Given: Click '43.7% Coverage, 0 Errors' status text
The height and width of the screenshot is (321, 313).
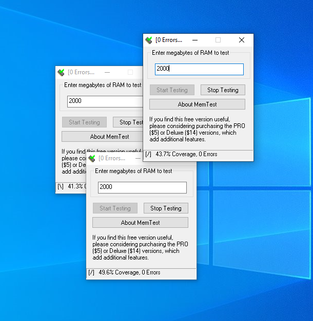Looking at the screenshot, I should coord(186,154).
